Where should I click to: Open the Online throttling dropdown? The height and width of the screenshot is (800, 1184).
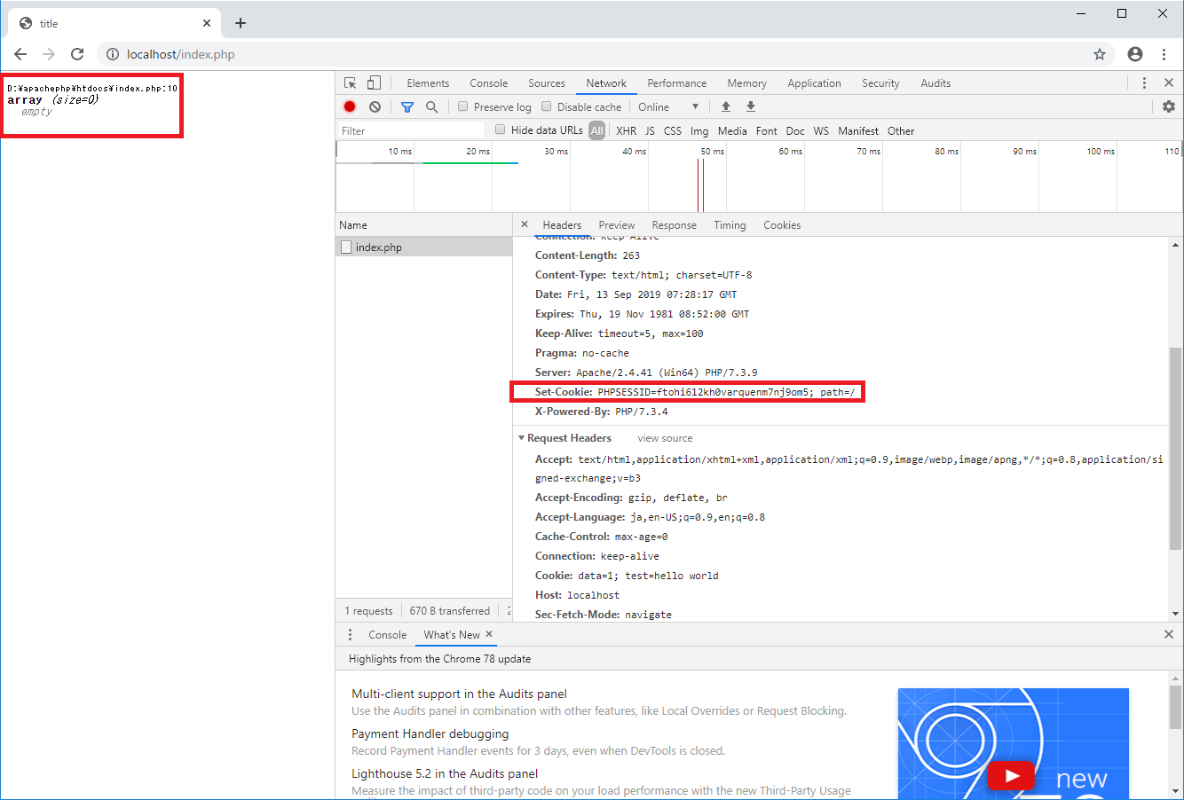(x=668, y=106)
